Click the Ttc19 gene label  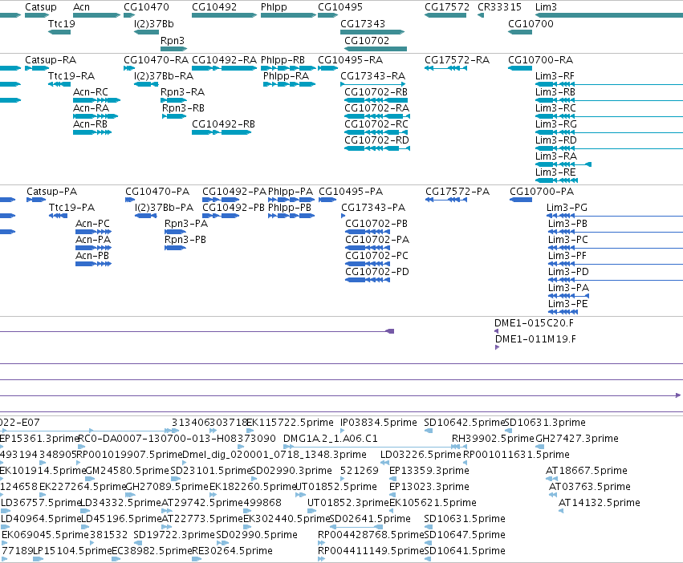pyautogui.click(x=62, y=23)
